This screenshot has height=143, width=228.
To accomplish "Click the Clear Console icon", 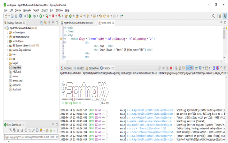I will [176, 68].
